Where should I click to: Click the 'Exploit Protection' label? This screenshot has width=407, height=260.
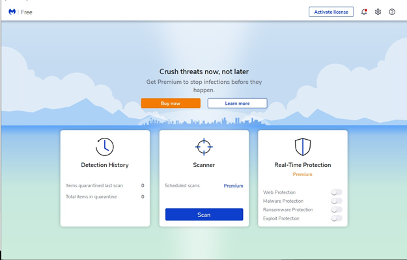coord(281,218)
